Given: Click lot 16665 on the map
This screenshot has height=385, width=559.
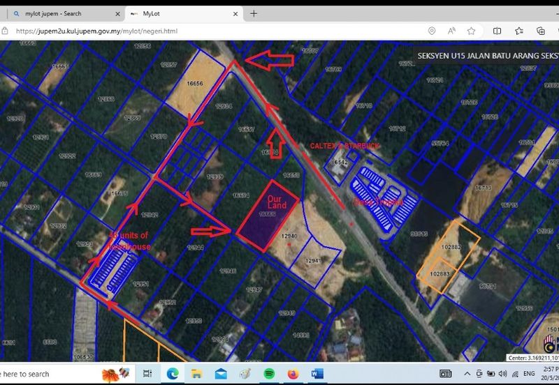Looking at the screenshot, I should [x=60, y=66].
